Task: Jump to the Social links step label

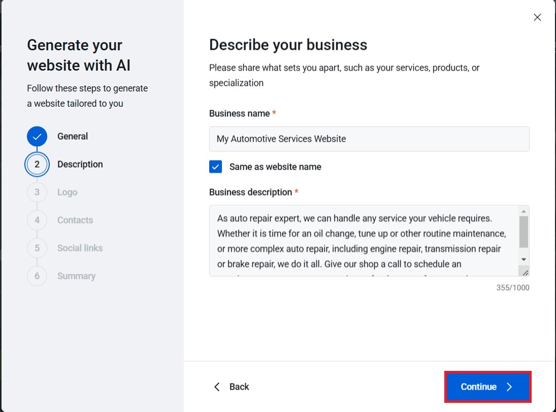Action: tap(80, 248)
